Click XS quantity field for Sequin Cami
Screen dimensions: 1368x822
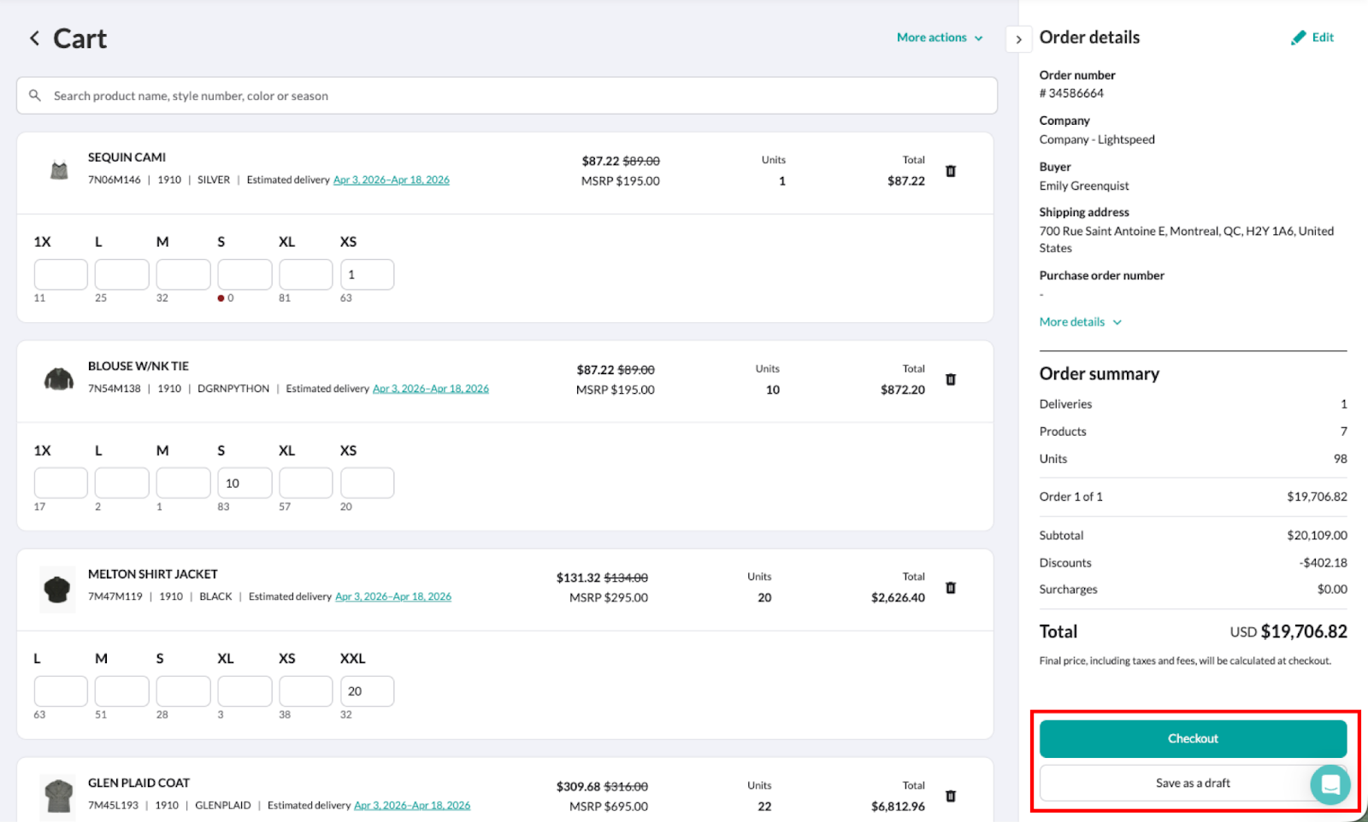point(367,274)
